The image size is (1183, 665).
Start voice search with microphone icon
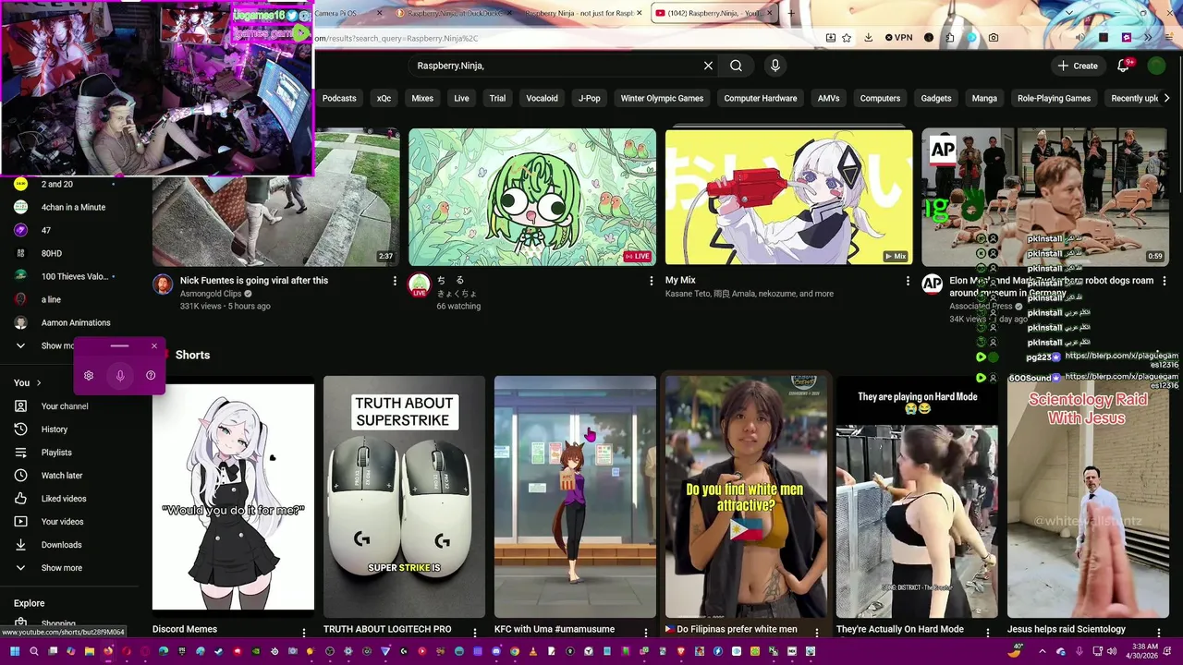tap(775, 66)
